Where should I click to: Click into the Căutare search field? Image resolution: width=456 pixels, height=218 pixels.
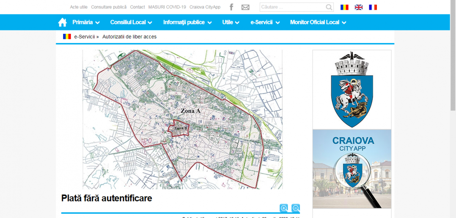(x=292, y=7)
